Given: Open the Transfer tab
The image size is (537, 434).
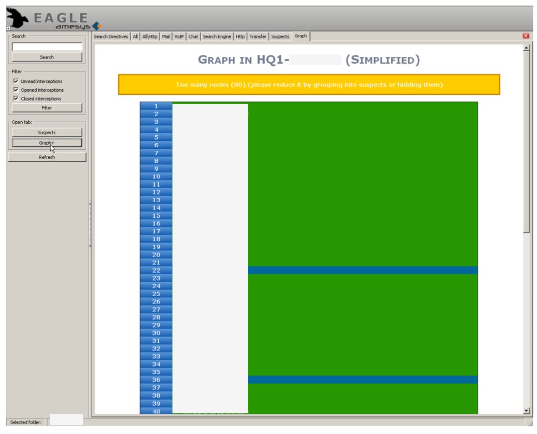Looking at the screenshot, I should [258, 36].
